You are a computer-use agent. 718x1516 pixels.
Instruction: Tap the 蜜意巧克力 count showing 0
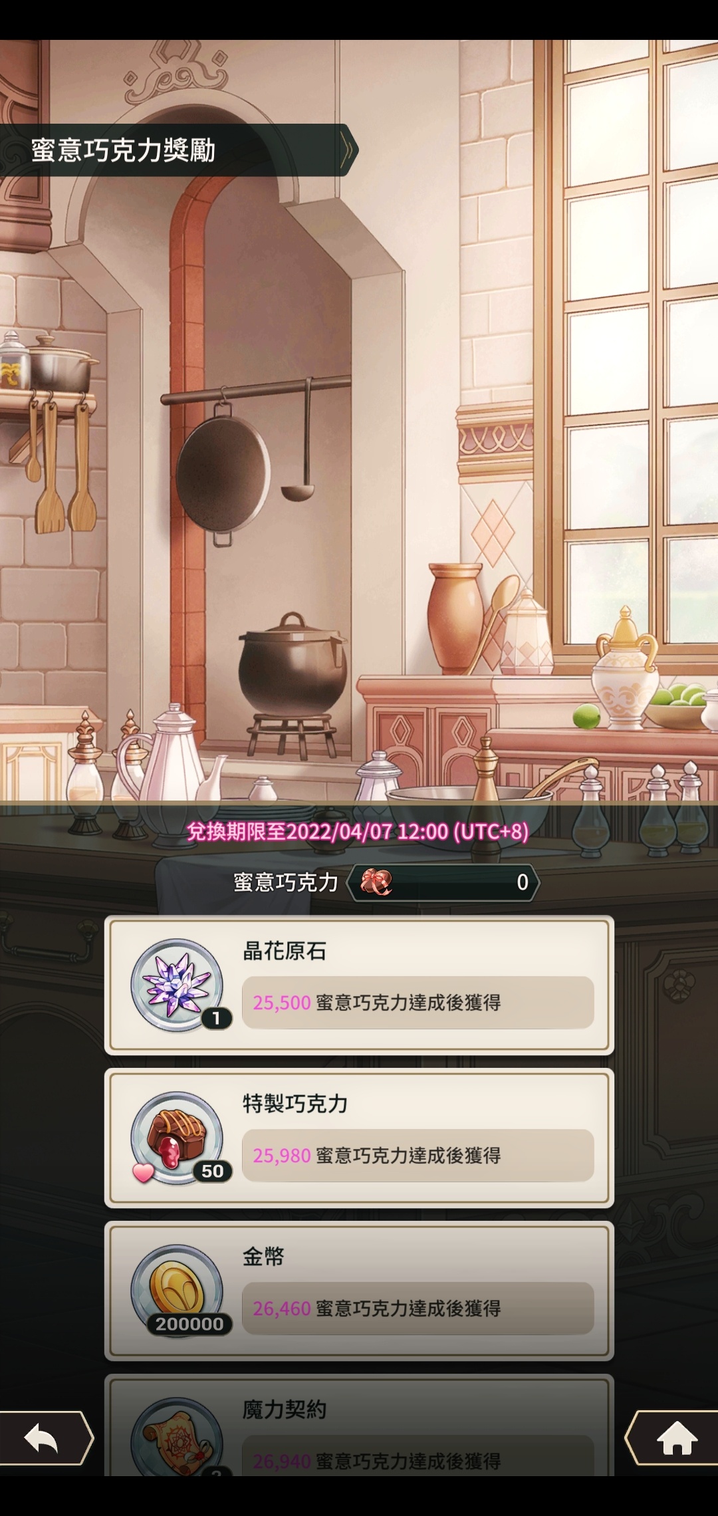point(523,882)
